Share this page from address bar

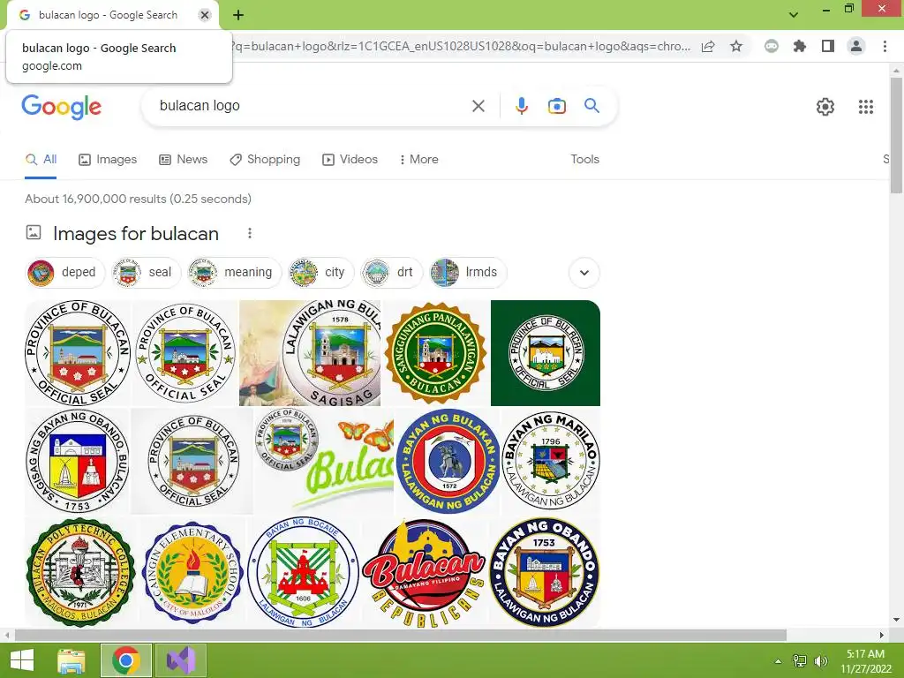708,46
